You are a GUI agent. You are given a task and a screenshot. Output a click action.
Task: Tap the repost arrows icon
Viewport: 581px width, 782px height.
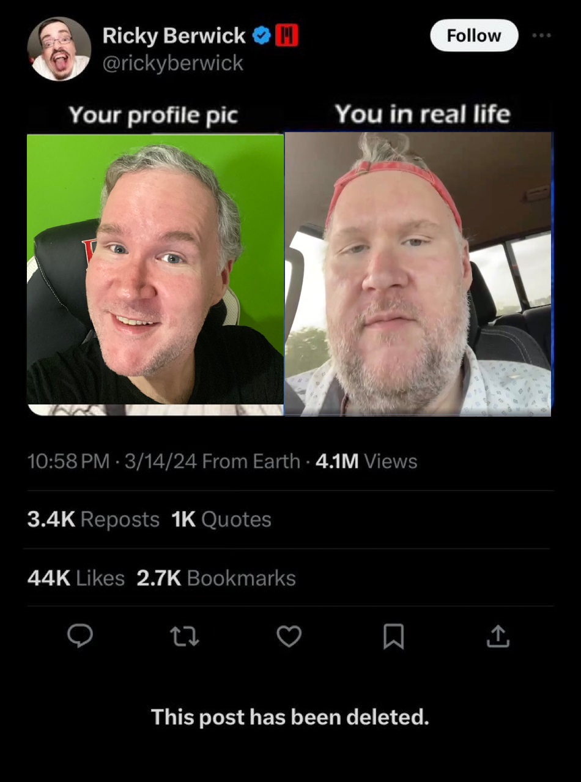[184, 637]
